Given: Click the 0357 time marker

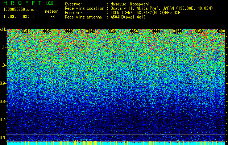Looking at the screenshot, I should tap(156, 31).
